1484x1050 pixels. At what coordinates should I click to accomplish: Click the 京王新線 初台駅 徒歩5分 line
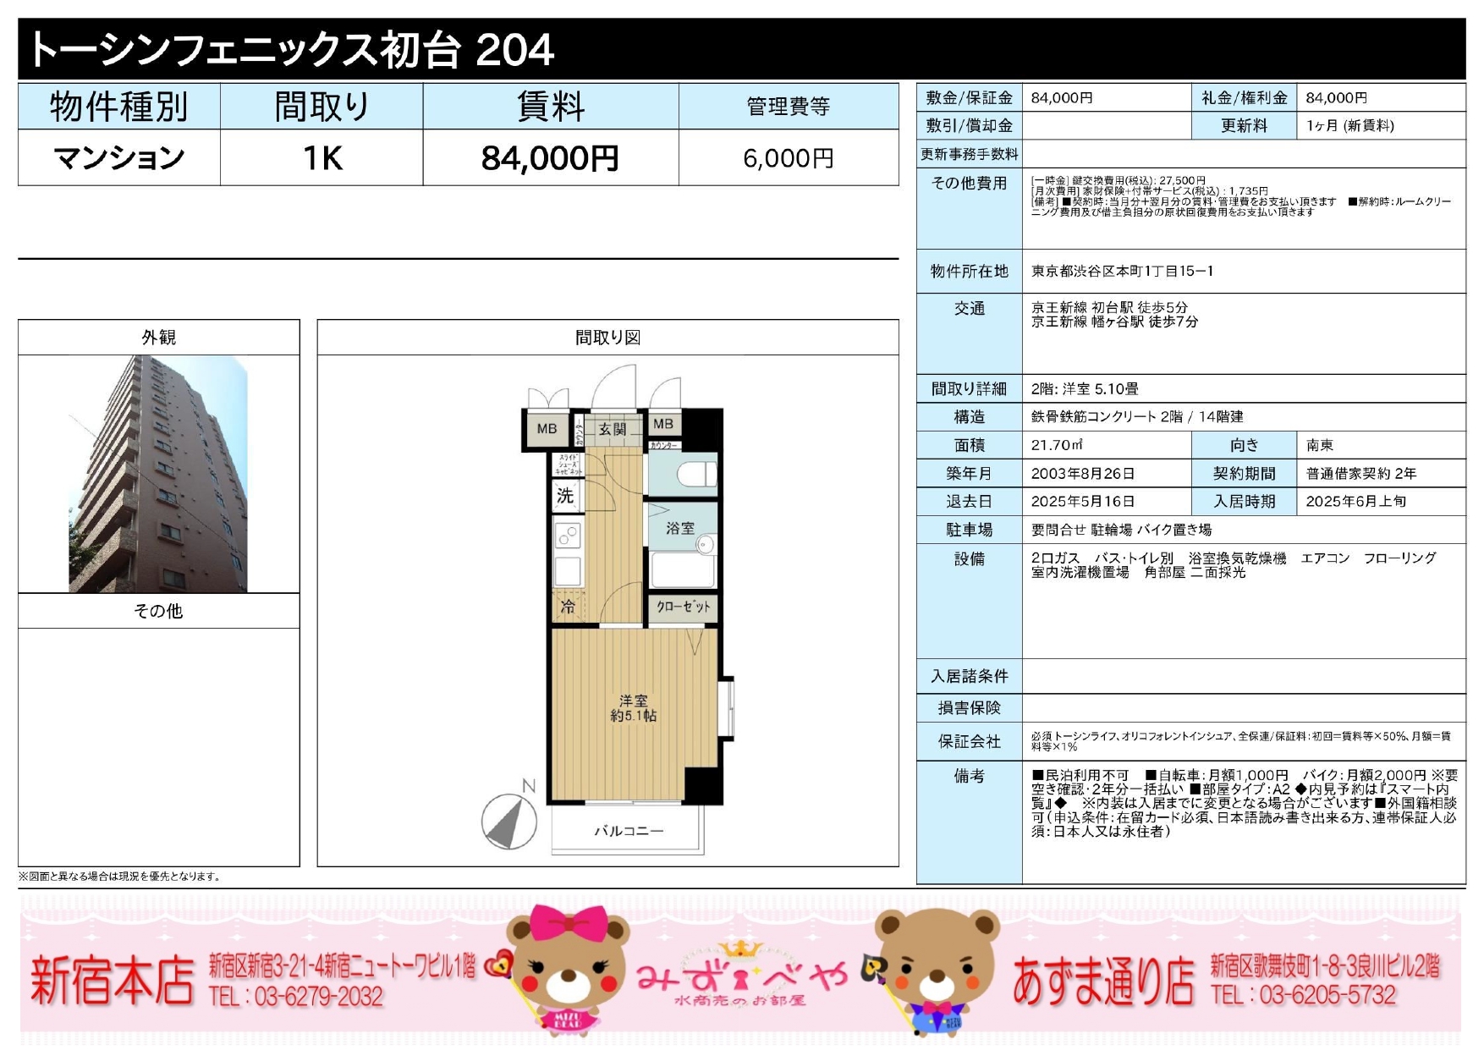pos(1109,307)
